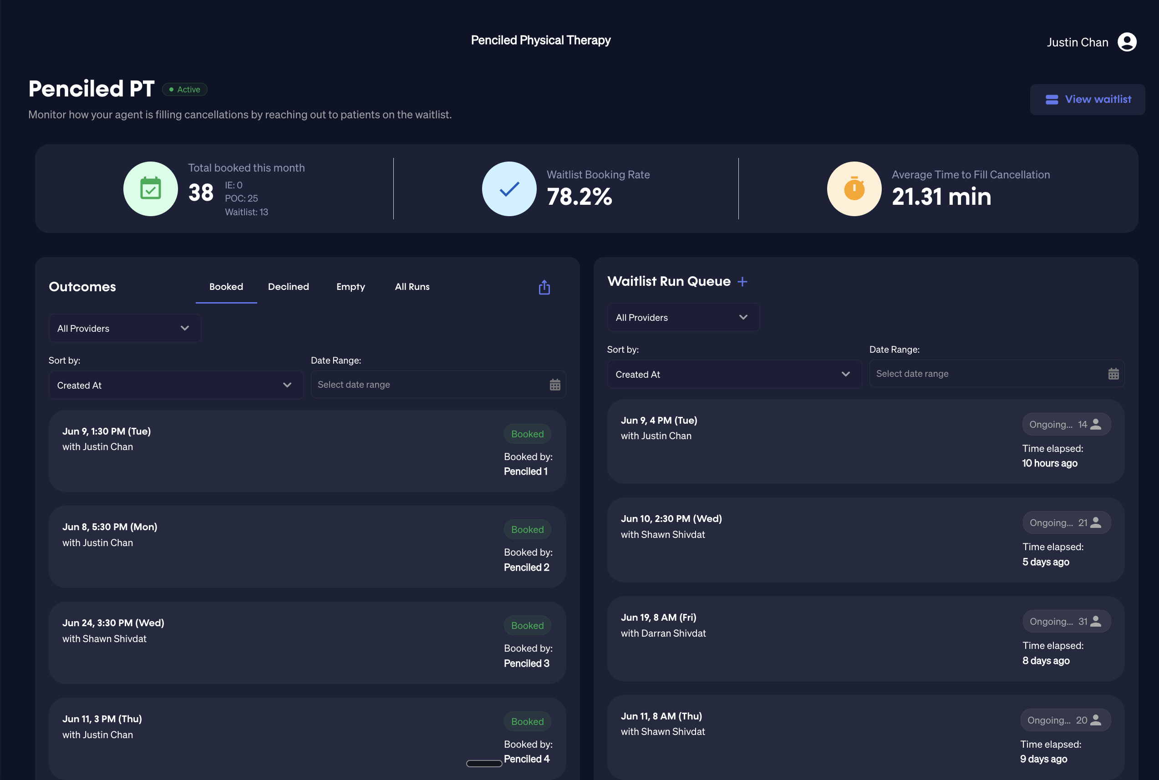
Task: Click the 'Waitlist: 13' text
Action: tap(246, 213)
